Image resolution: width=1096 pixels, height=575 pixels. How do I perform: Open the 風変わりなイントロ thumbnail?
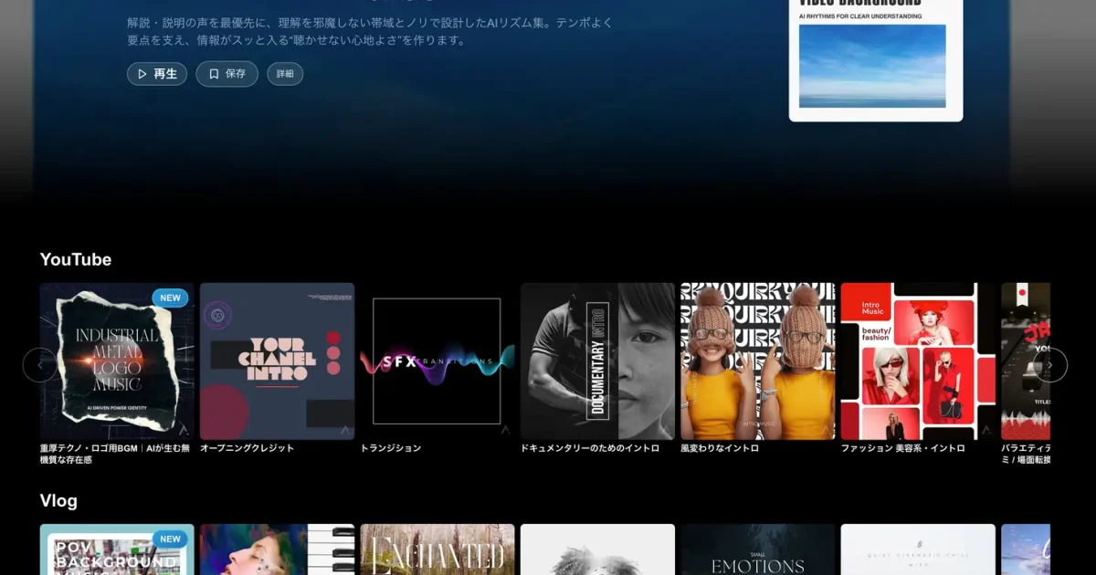[758, 360]
